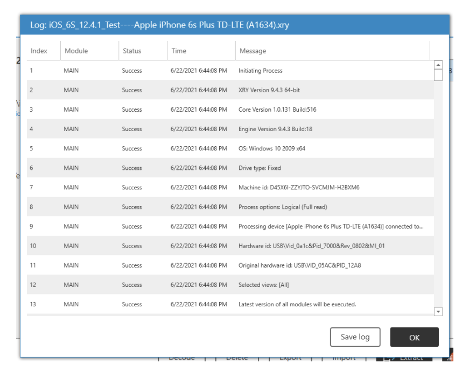Click the Success status in row 3
Viewport: 462px width, 370px height.
pyautogui.click(x=132, y=109)
